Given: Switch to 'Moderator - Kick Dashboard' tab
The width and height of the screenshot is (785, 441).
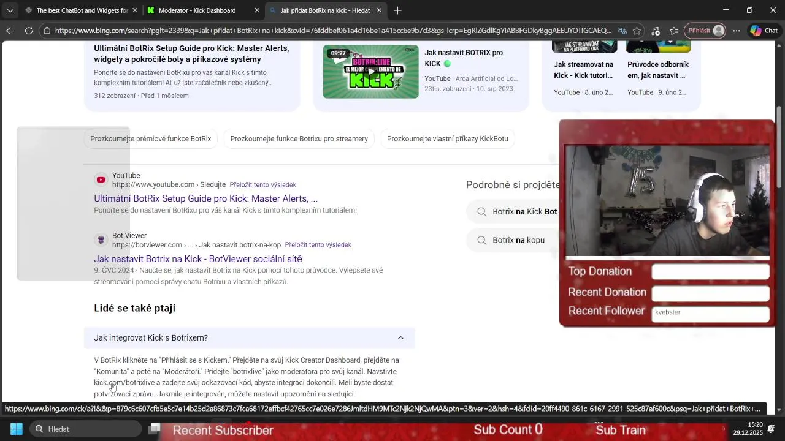Looking at the screenshot, I should (x=197, y=10).
